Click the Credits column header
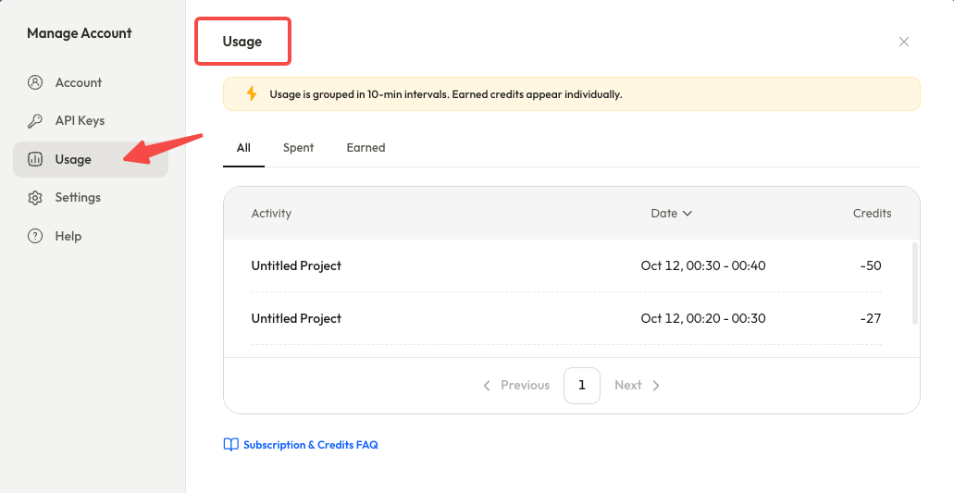The width and height of the screenshot is (954, 493). coord(872,214)
